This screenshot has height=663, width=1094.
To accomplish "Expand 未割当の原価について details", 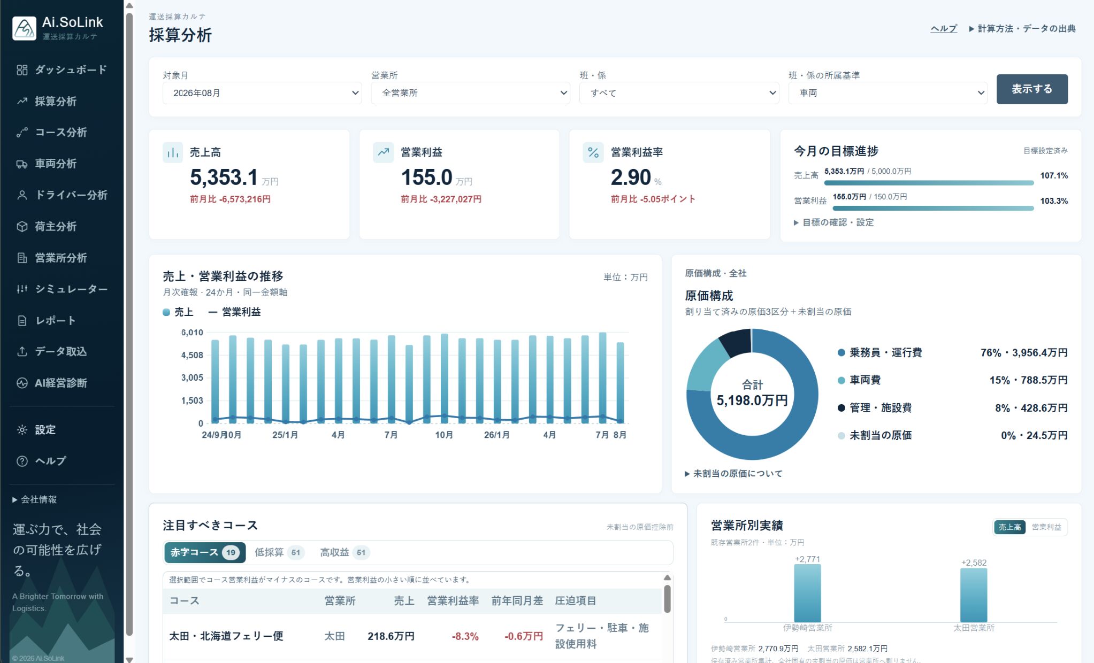I will 733,474.
